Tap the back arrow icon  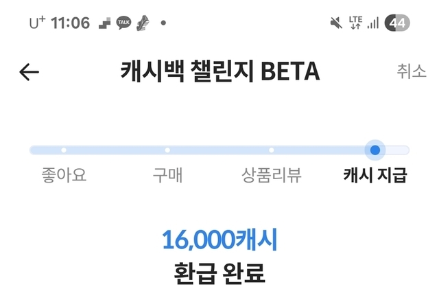29,72
